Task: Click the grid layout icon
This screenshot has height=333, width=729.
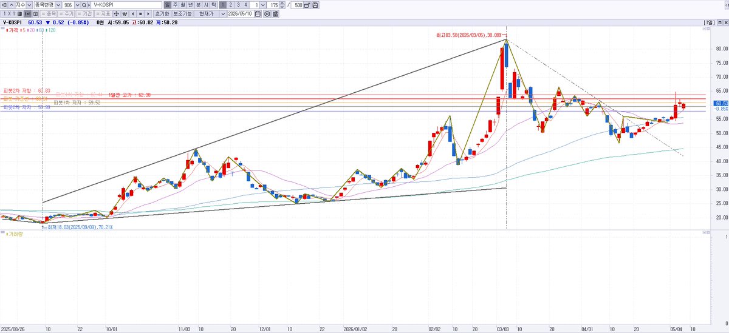Action: [19, 13]
